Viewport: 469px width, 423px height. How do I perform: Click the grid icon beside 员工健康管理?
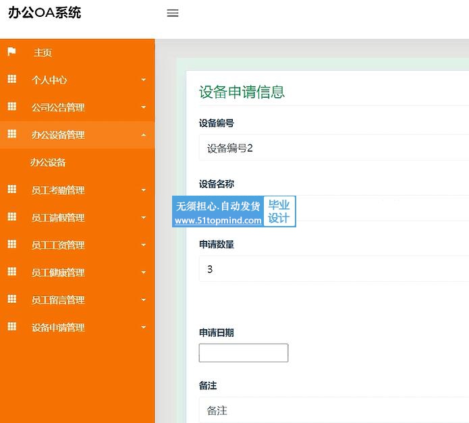point(11,272)
